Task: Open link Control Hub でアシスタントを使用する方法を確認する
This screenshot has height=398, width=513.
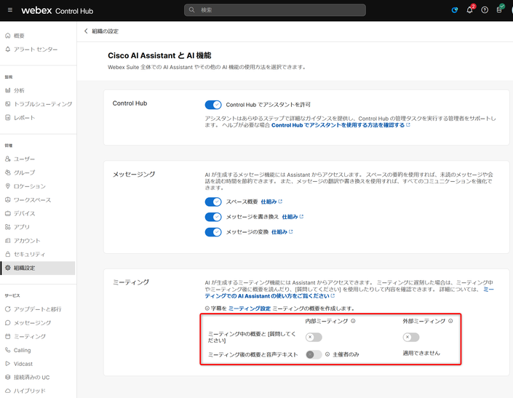Action: click(341, 125)
